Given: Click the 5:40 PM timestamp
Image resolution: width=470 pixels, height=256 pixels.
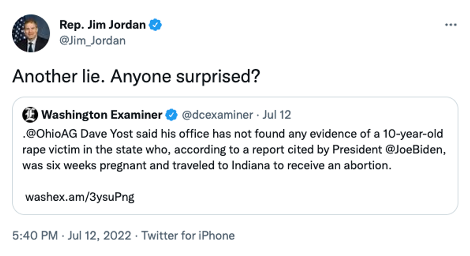Looking at the screenshot, I should 35,236.
